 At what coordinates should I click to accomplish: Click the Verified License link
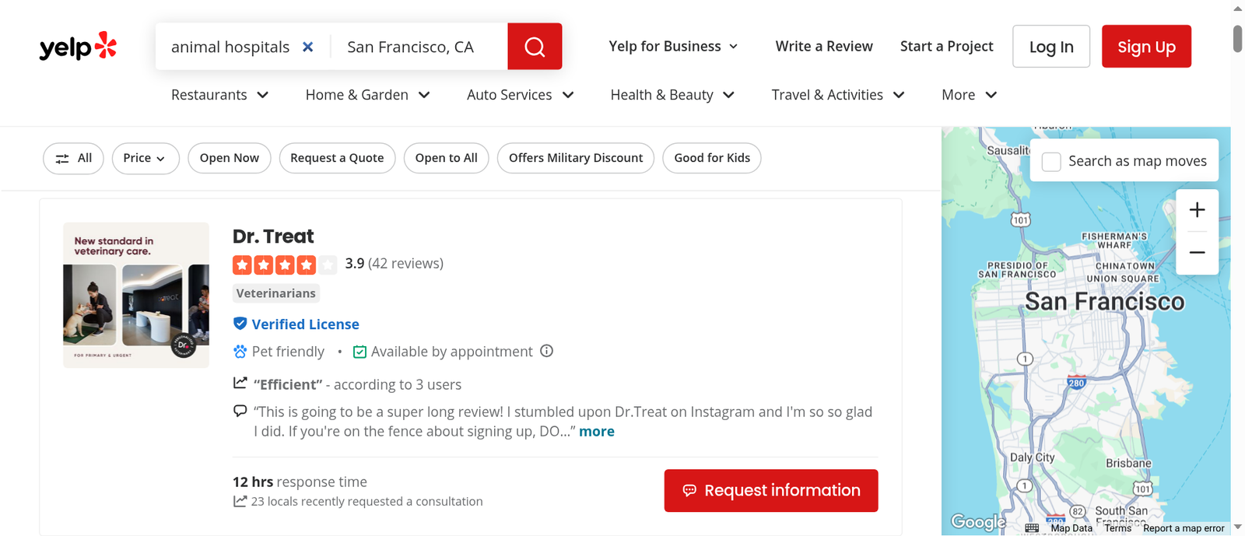305,324
